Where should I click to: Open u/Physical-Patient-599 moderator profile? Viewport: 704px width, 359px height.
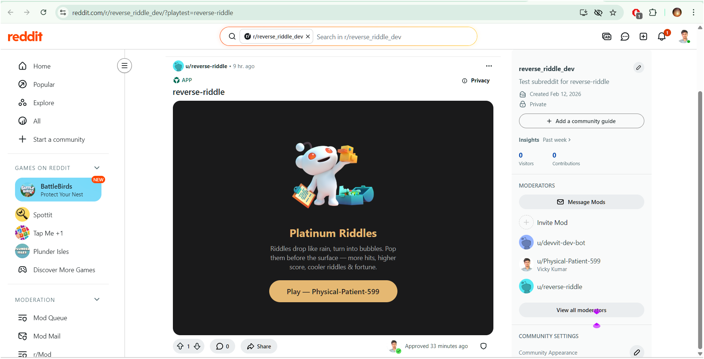(x=568, y=261)
